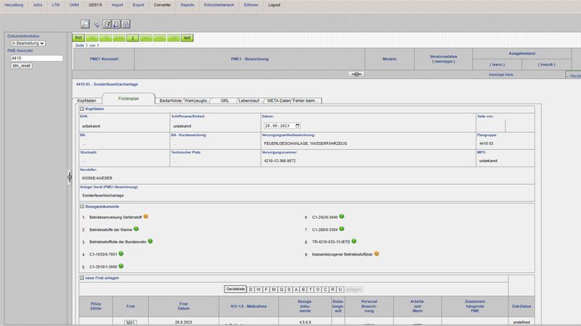Click green status dot beside C1-242/0-3040
The image size is (581, 326).
[341, 216]
